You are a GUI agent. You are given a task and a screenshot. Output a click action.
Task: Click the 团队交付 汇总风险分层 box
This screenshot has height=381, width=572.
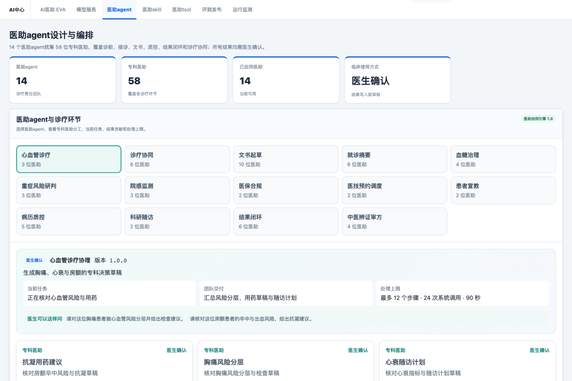[x=286, y=294]
